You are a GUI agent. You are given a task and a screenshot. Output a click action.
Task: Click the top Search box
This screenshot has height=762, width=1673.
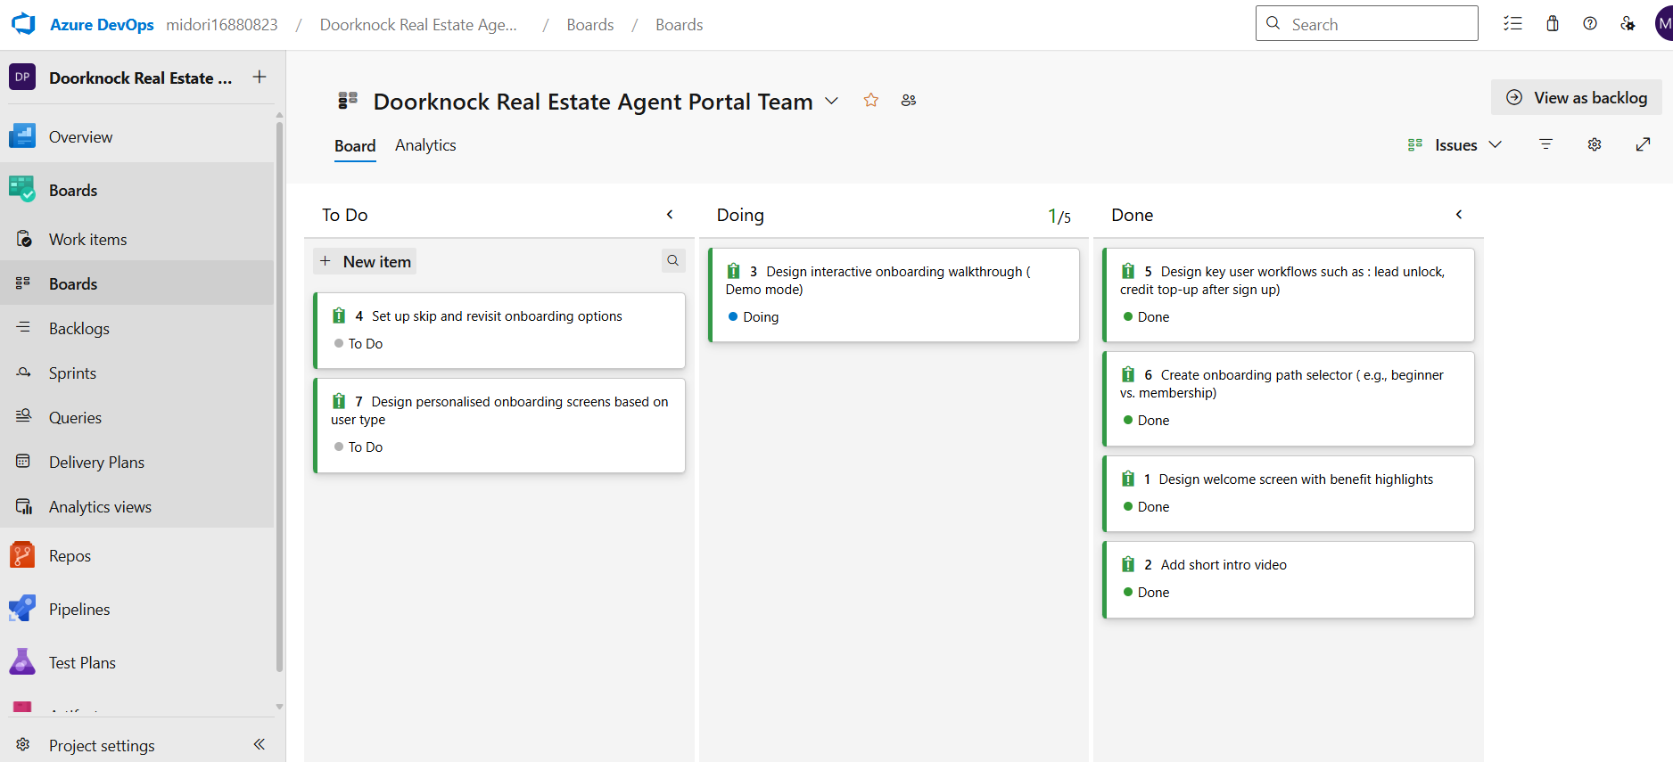(1367, 24)
